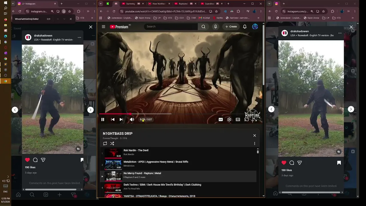Switch to the 'Ruptured' tab
The width and height of the screenshot is (366, 206).
[183, 4]
